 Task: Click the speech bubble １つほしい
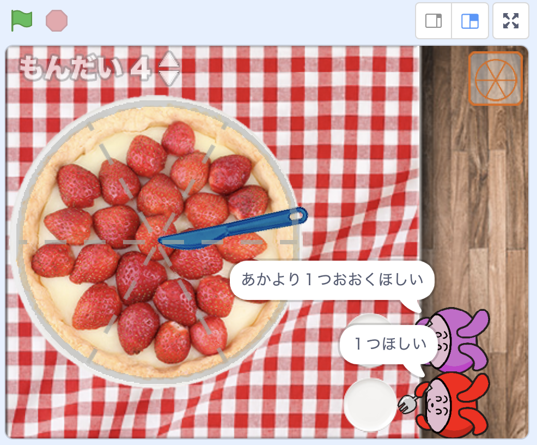[389, 345]
